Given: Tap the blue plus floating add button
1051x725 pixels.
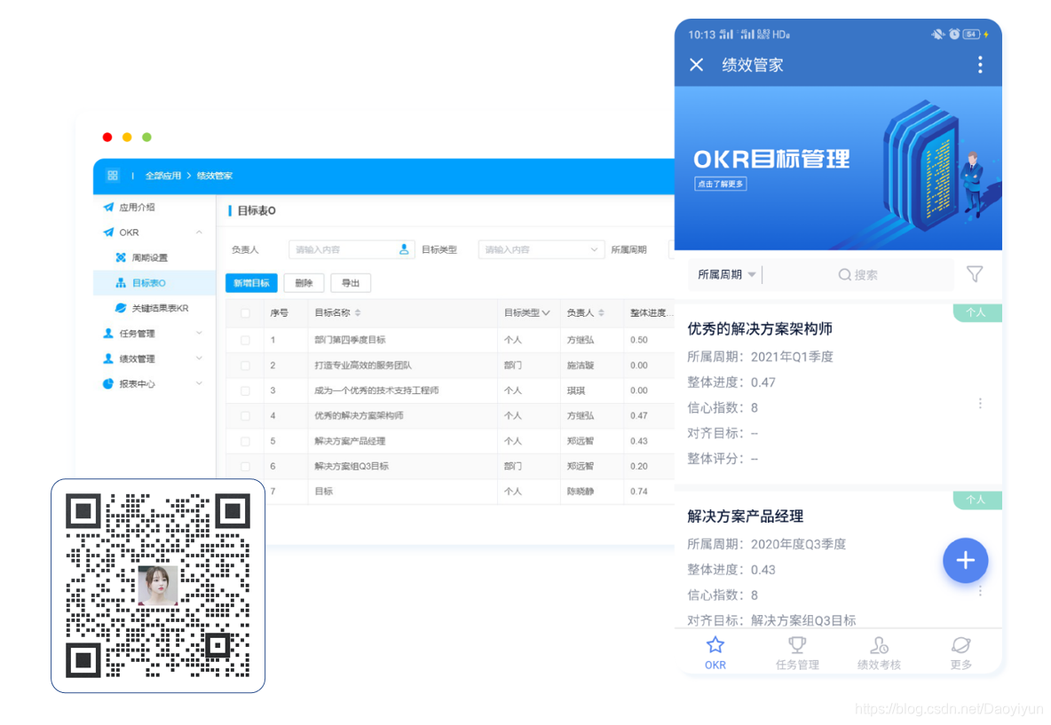Looking at the screenshot, I should pos(965,560).
